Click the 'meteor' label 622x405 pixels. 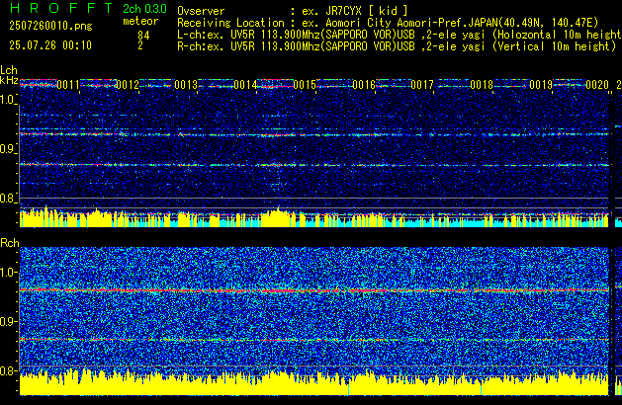click(x=140, y=21)
